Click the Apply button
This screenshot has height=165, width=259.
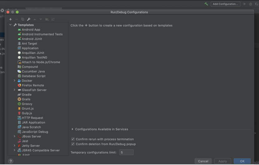click(223, 161)
